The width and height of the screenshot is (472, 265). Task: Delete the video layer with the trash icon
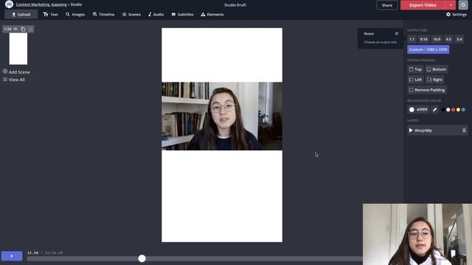tap(464, 130)
